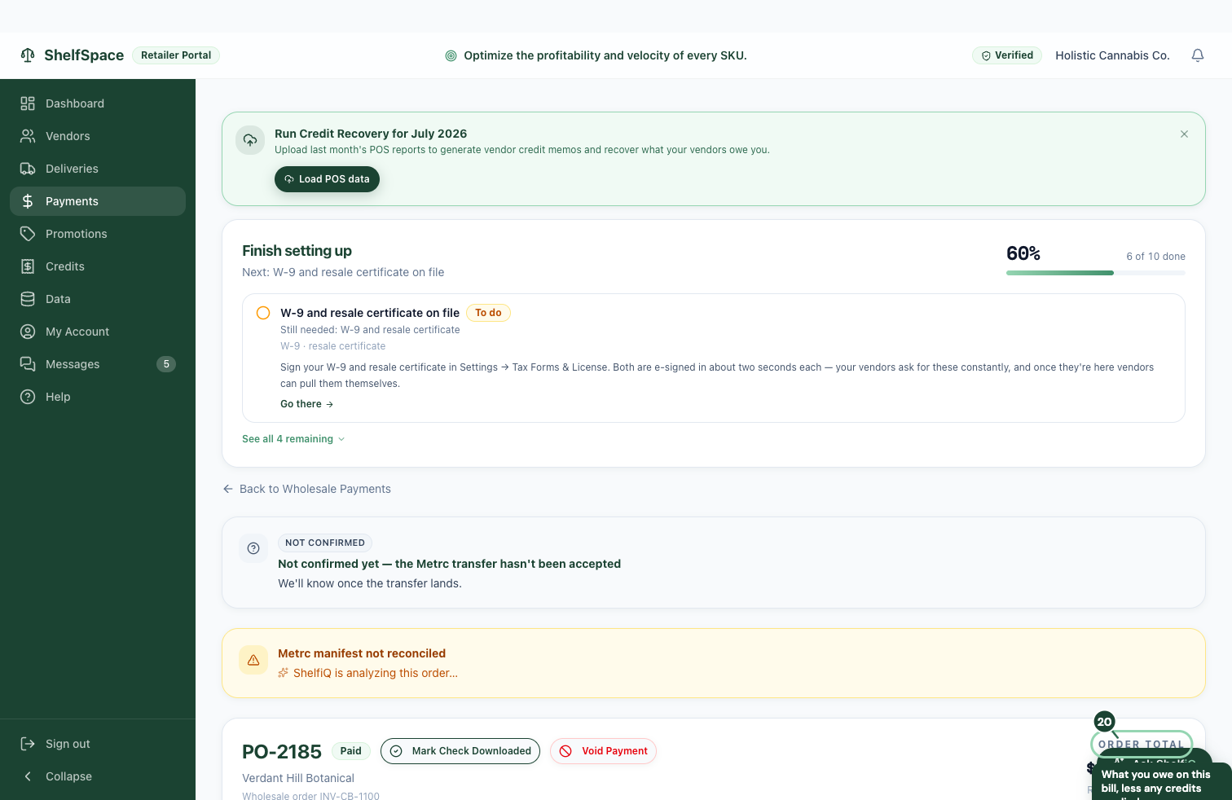This screenshot has height=800, width=1232.
Task: Click the Credits receipt icon
Action: click(x=28, y=266)
